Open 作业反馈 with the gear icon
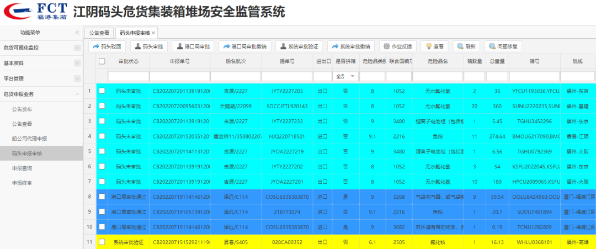596x249 pixels. coord(397,46)
